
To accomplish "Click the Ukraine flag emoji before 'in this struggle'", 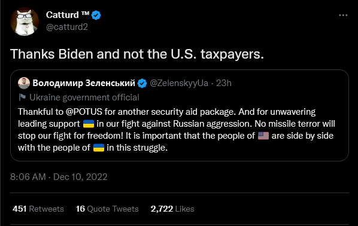I will point(99,148).
